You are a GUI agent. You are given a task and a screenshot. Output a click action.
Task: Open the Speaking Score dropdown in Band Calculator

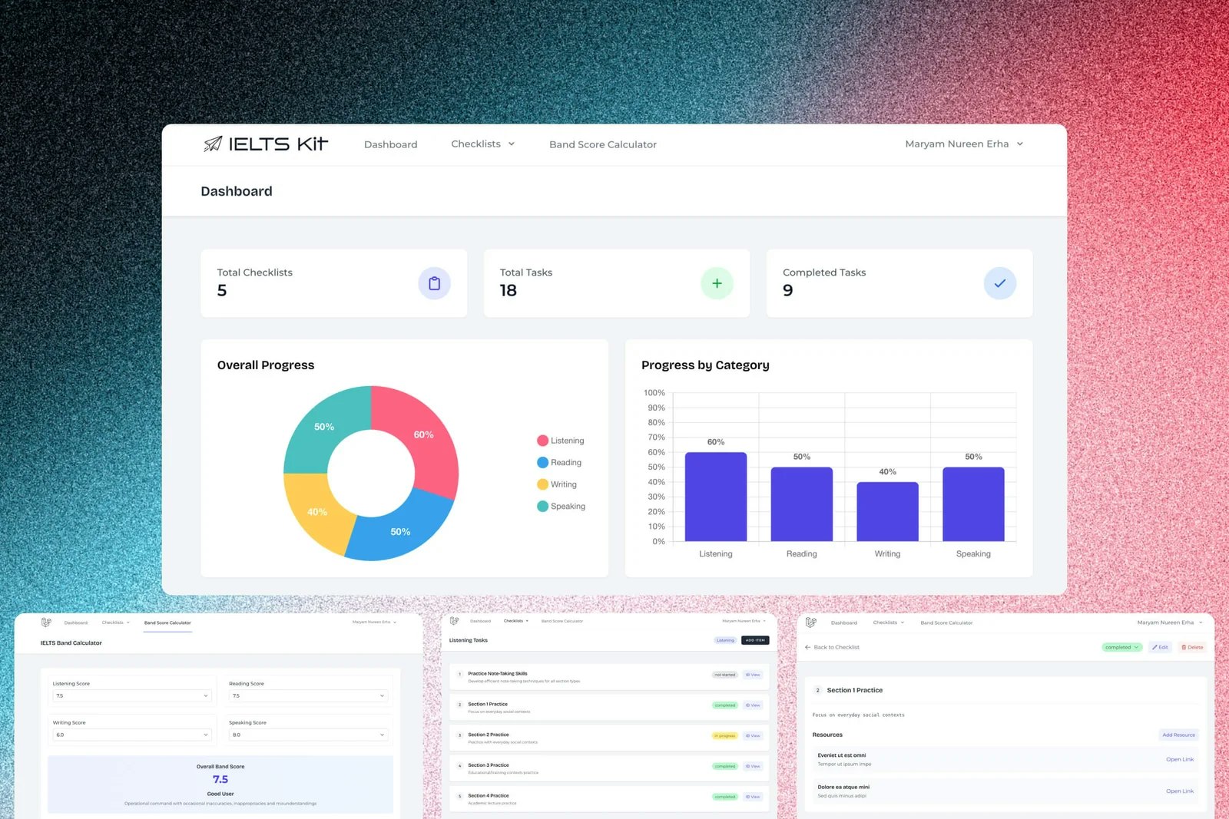[308, 735]
